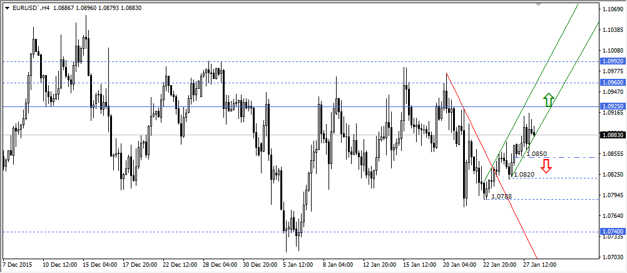Click the 7 Dec 2015 date label
The height and width of the screenshot is (273, 627).
point(18,265)
